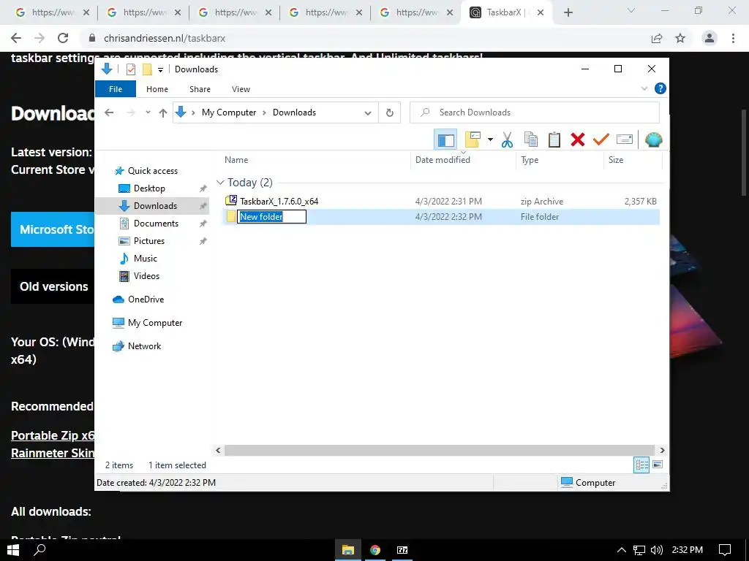Click the orange checkmark icon
This screenshot has height=561, width=749.
point(601,140)
